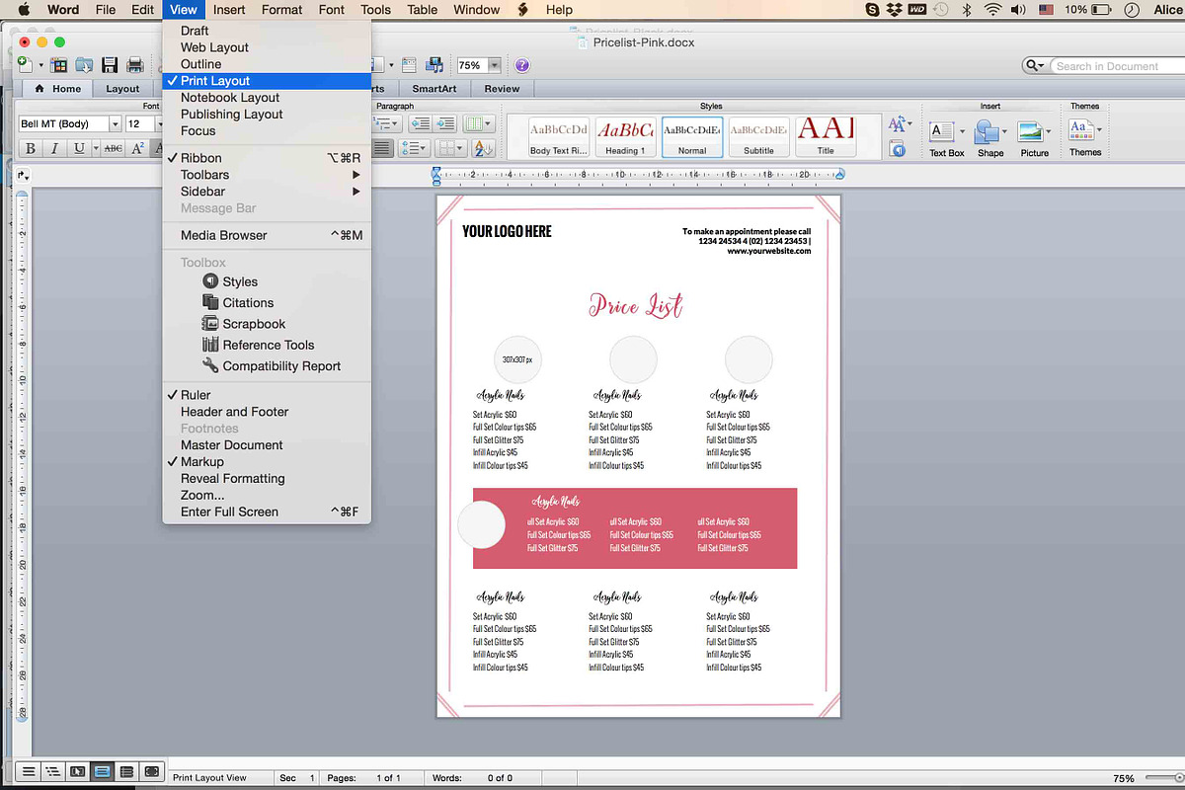Click the Sort A-Z paragraph icon
Screen dimensions: 1185x790
pyautogui.click(x=483, y=148)
